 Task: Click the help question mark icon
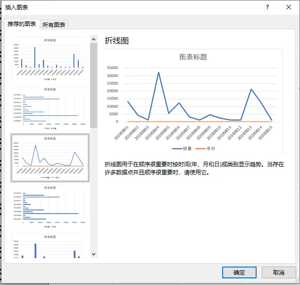267,7
